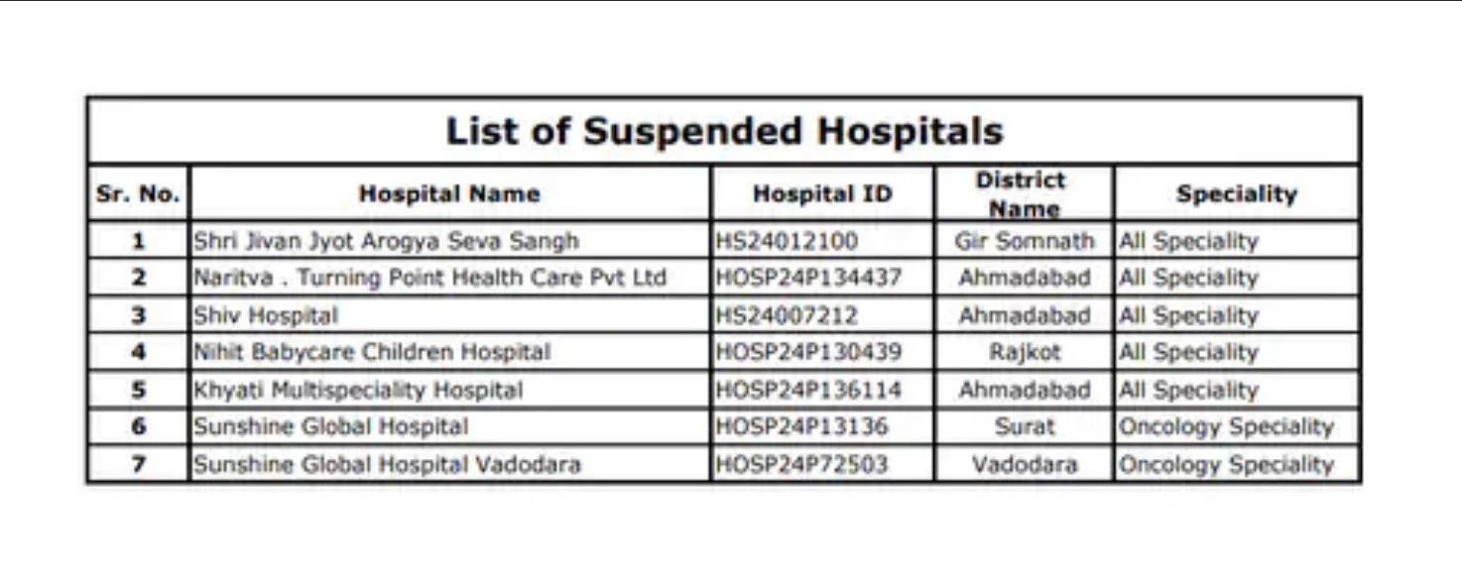Select 'Sunshine Global Hospital Vadodara' cell
The height and width of the screenshot is (583, 1462).
tap(449, 464)
